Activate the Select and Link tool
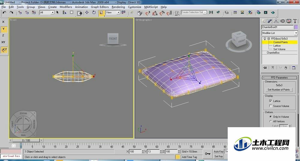This screenshot has width=300, height=161. [20, 13]
